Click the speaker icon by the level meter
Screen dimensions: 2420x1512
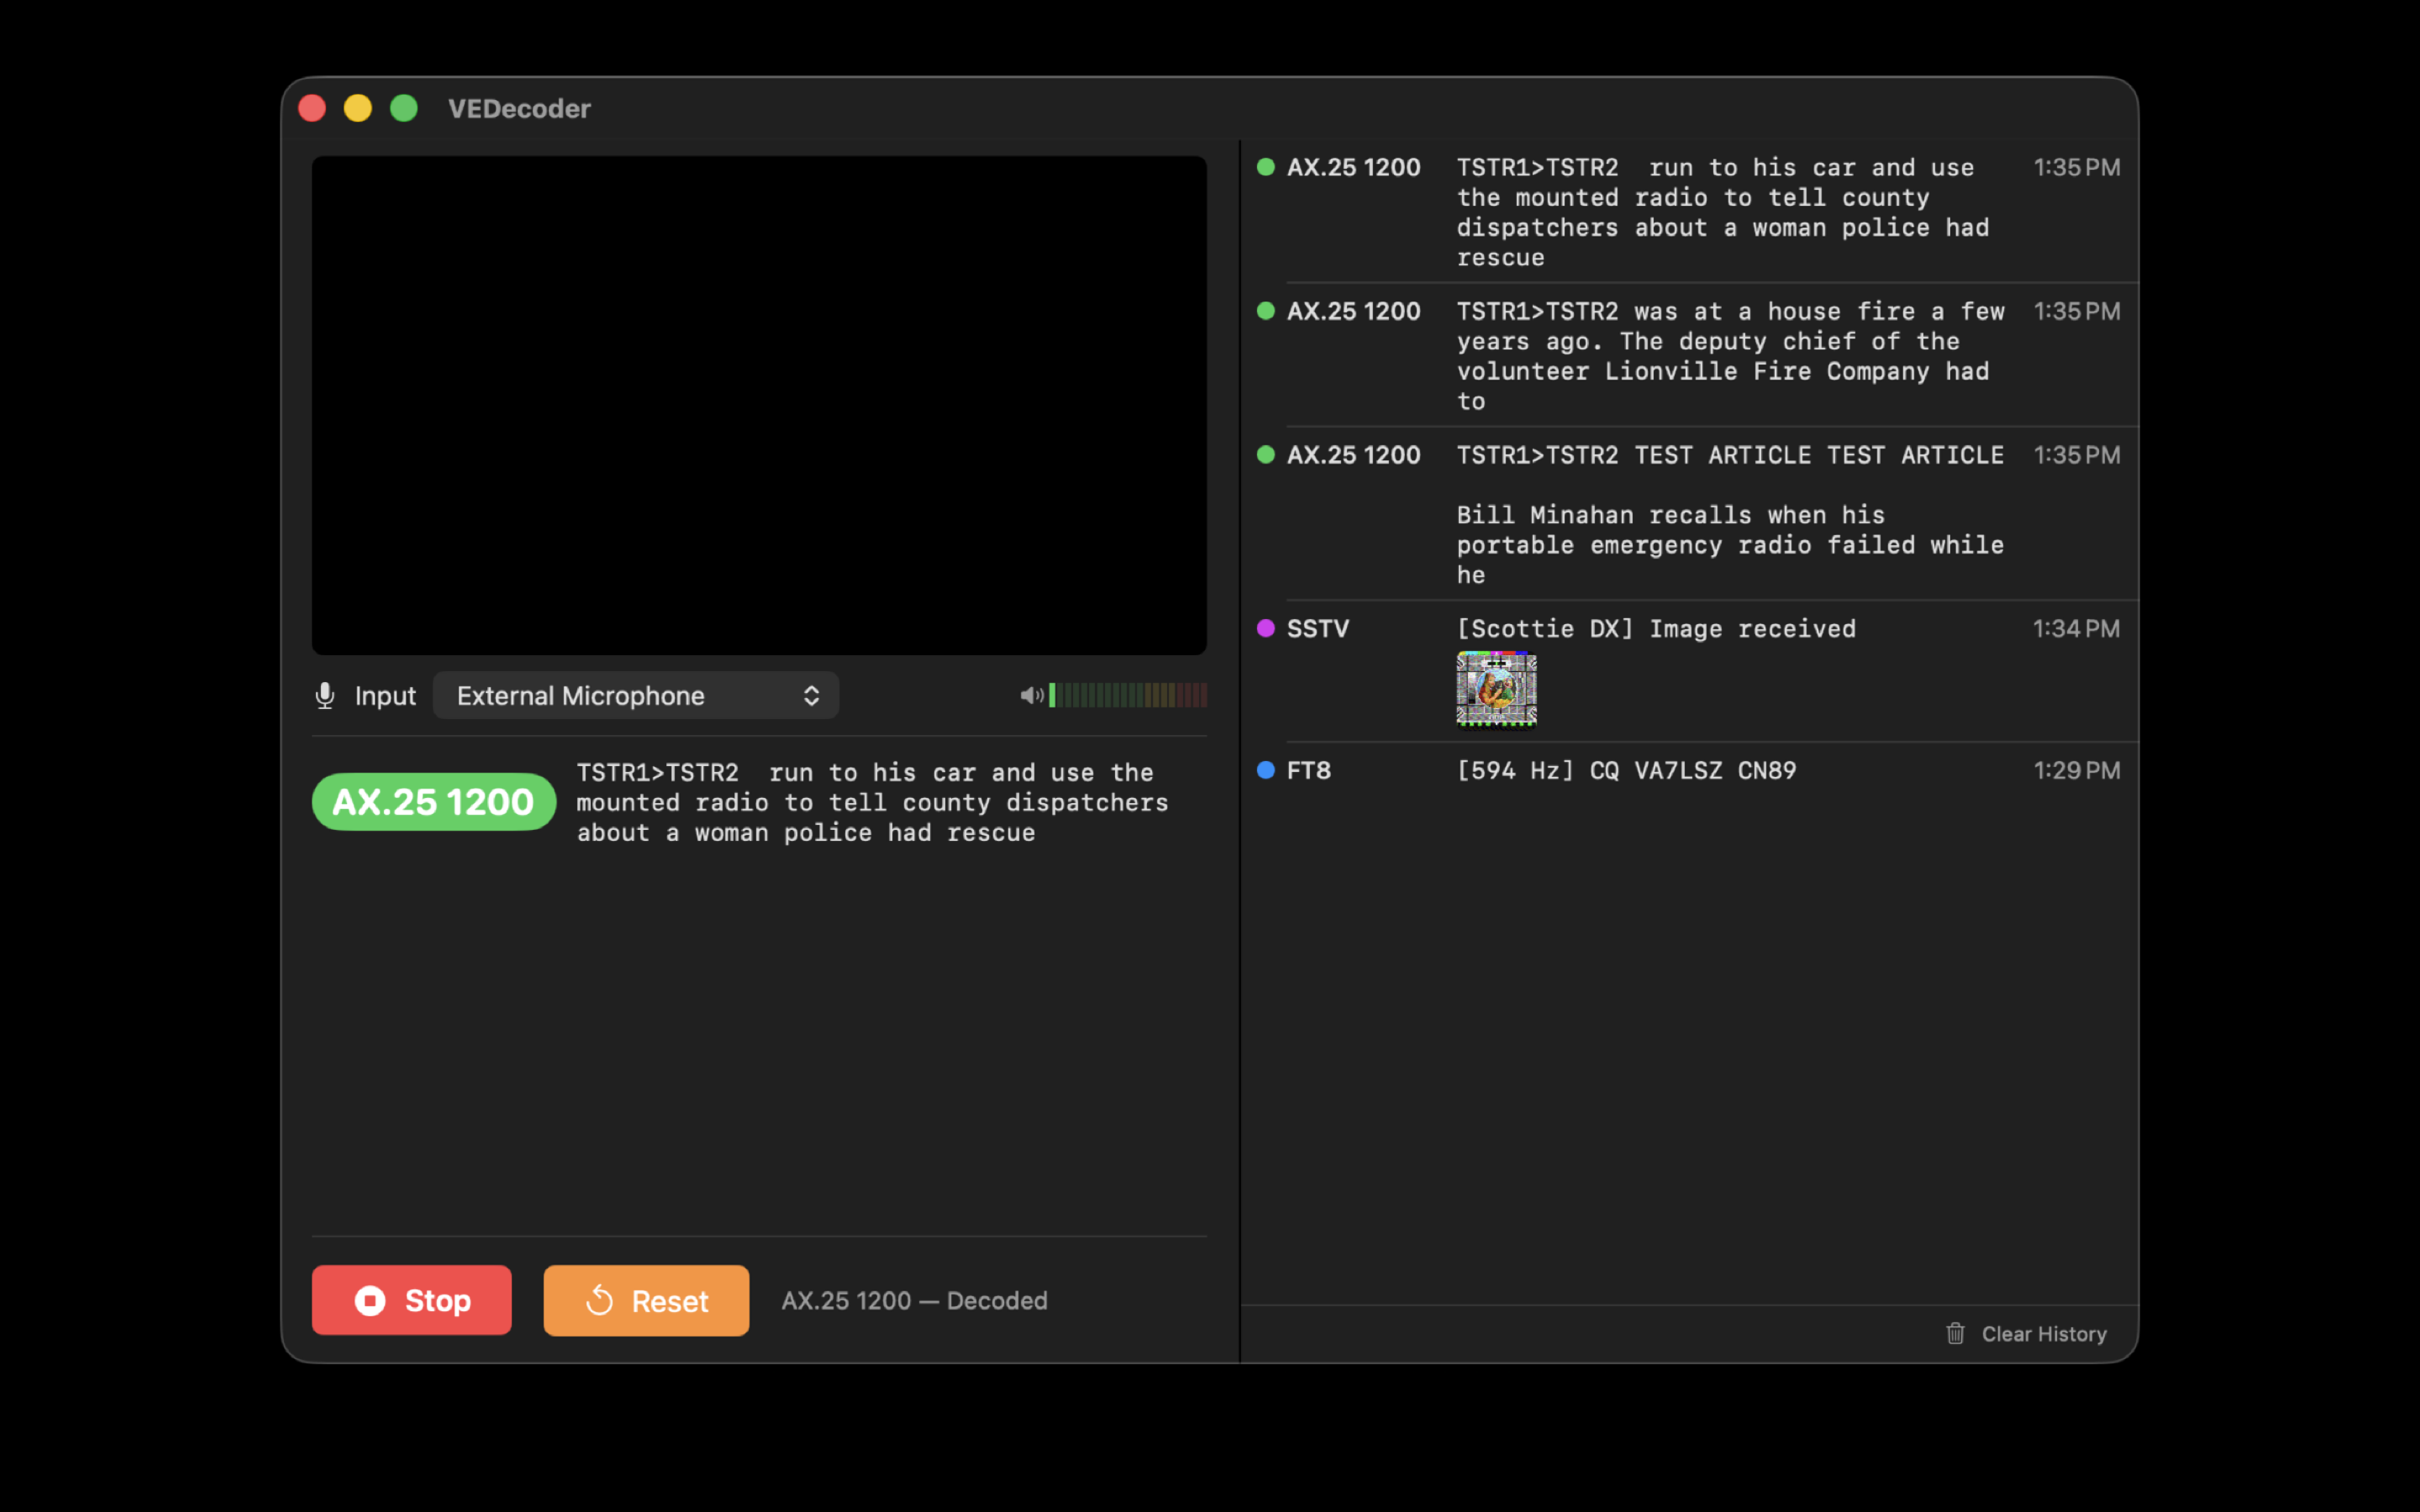(1031, 695)
